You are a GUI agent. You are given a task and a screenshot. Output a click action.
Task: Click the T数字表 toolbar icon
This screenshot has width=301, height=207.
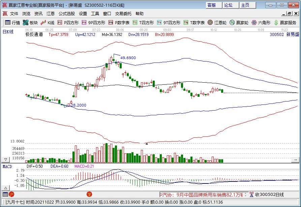point(194,23)
